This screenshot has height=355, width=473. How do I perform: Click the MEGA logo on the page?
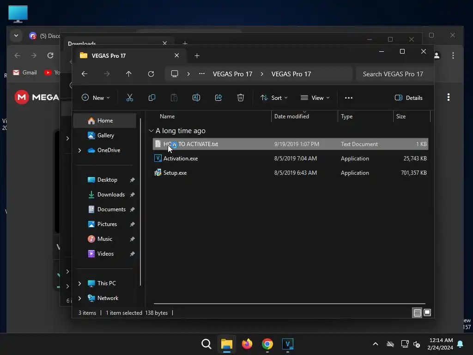(x=37, y=97)
